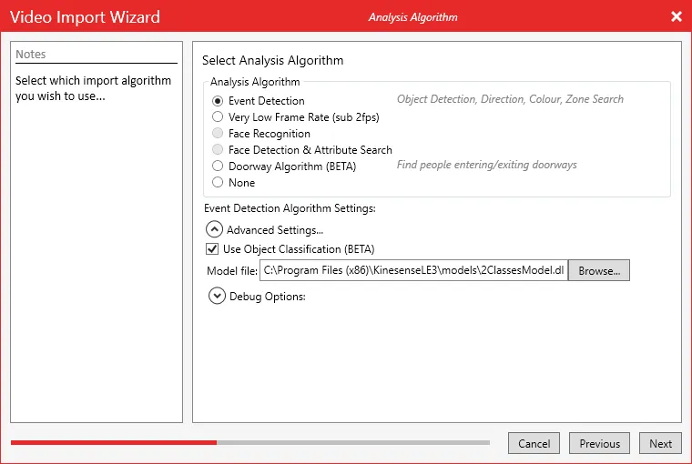This screenshot has width=692, height=464.
Task: Click the wizard progress bar
Action: [250, 442]
